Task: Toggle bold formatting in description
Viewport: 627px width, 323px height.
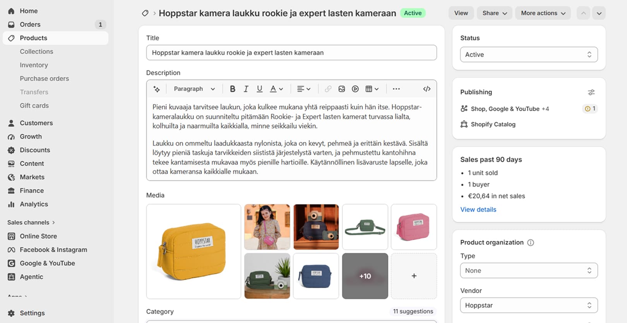Action: (x=232, y=89)
